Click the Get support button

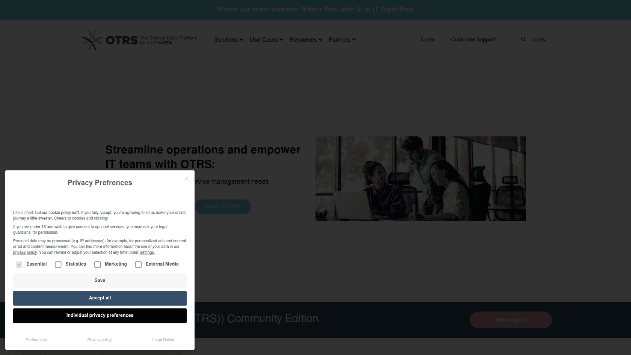coord(511,320)
